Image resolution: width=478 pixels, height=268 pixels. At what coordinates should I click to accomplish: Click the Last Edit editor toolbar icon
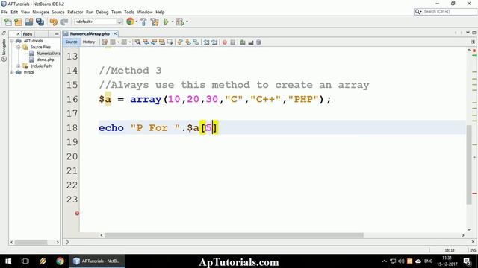click(105, 42)
